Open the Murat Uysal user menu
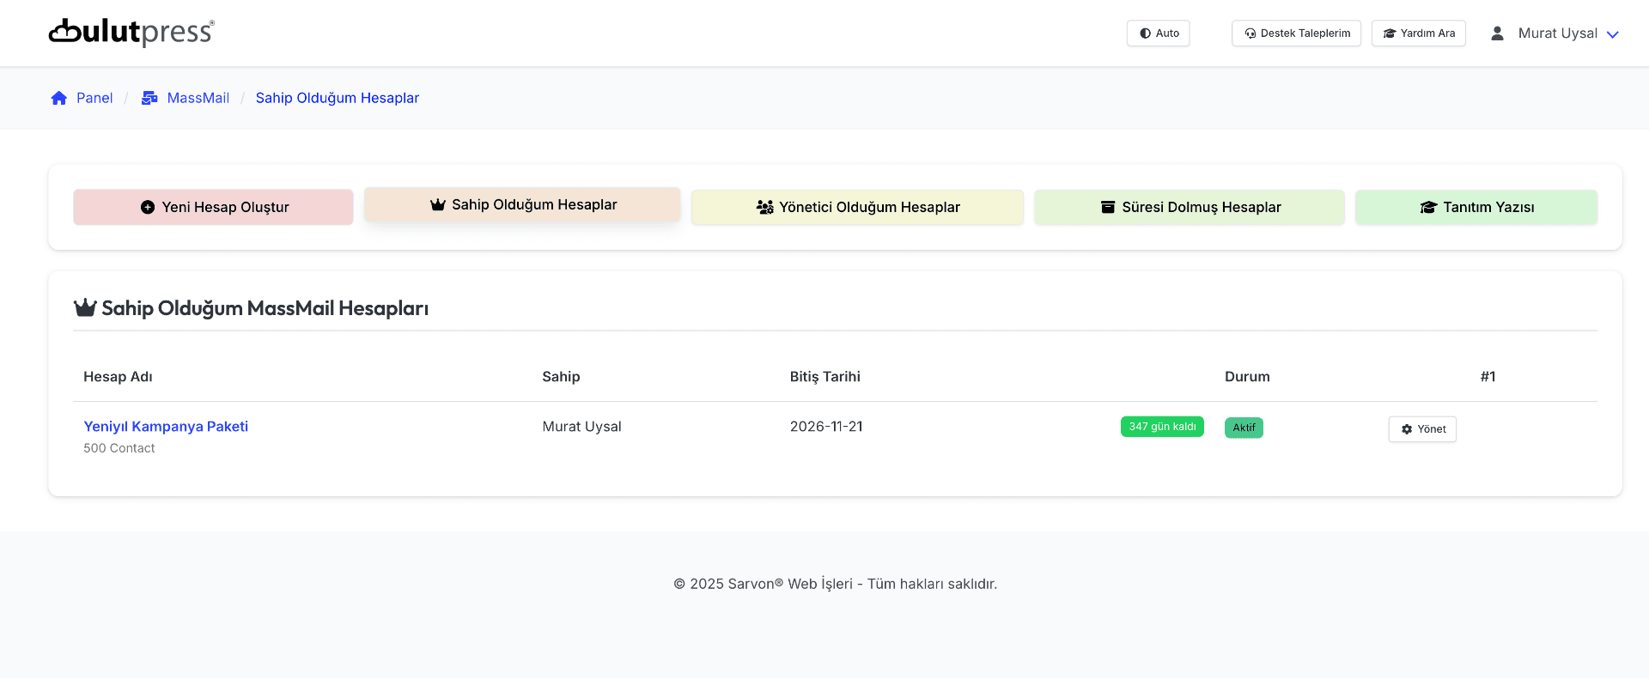Screen dimensions: 1649x698 1557,33
